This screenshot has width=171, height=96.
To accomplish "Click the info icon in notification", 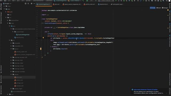I will pyautogui.click(x=132, y=90).
